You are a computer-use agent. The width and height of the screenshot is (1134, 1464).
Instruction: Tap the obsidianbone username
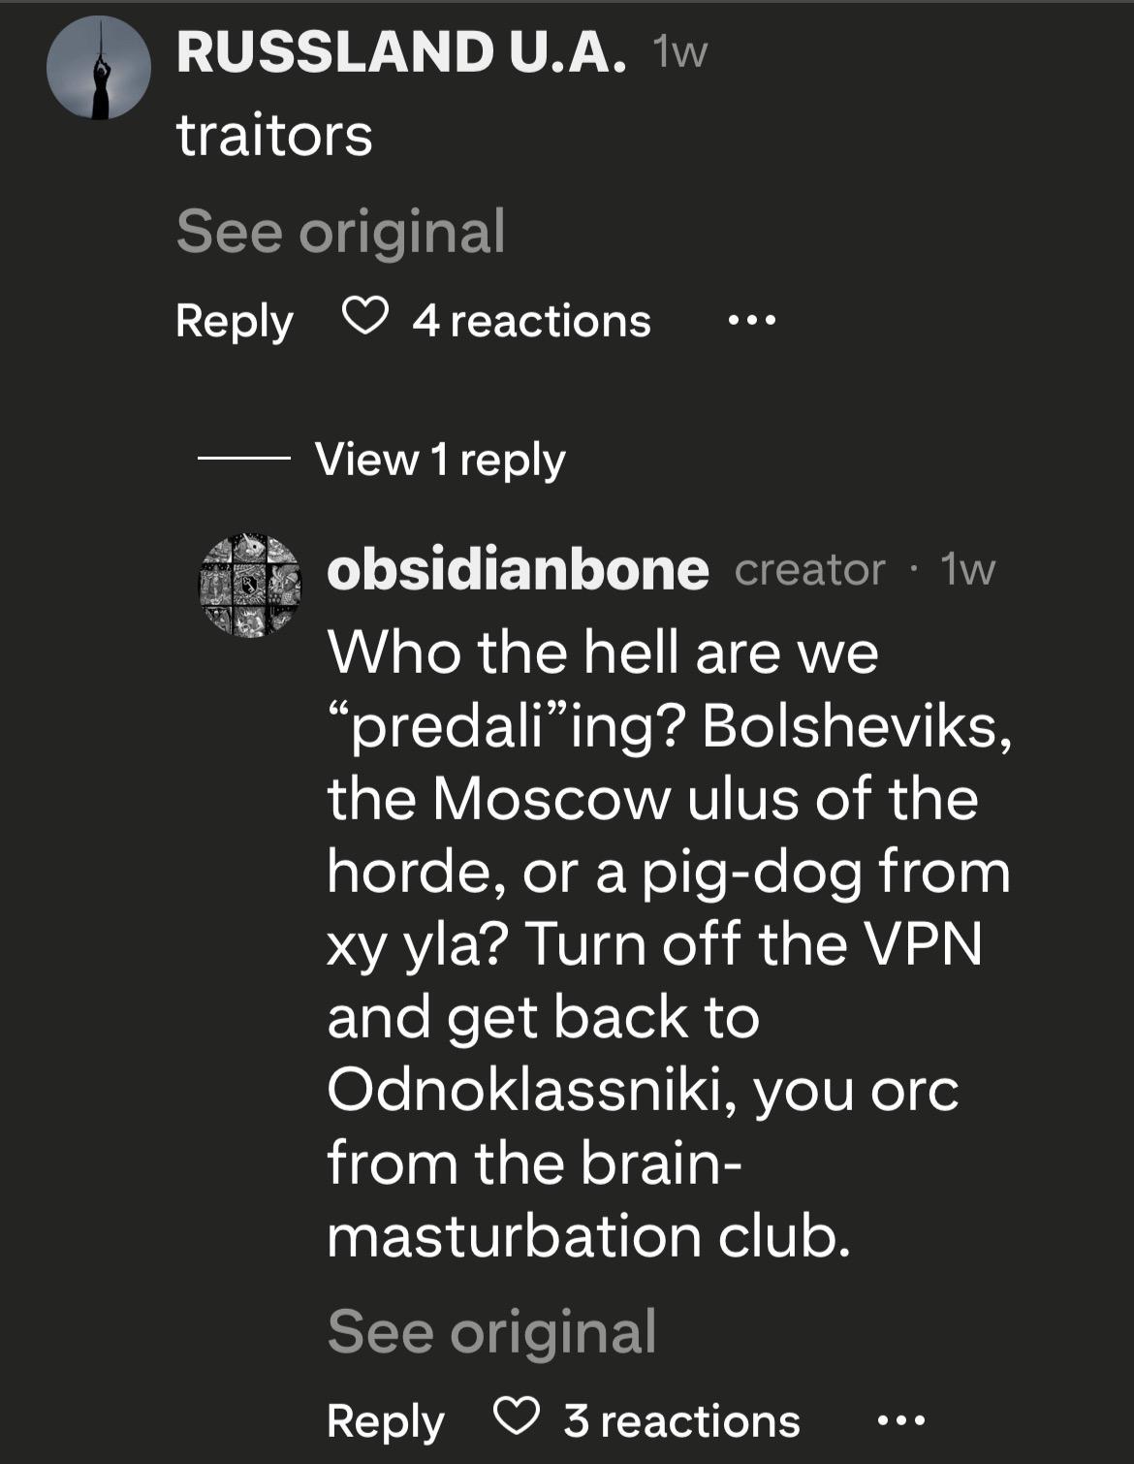tap(518, 570)
